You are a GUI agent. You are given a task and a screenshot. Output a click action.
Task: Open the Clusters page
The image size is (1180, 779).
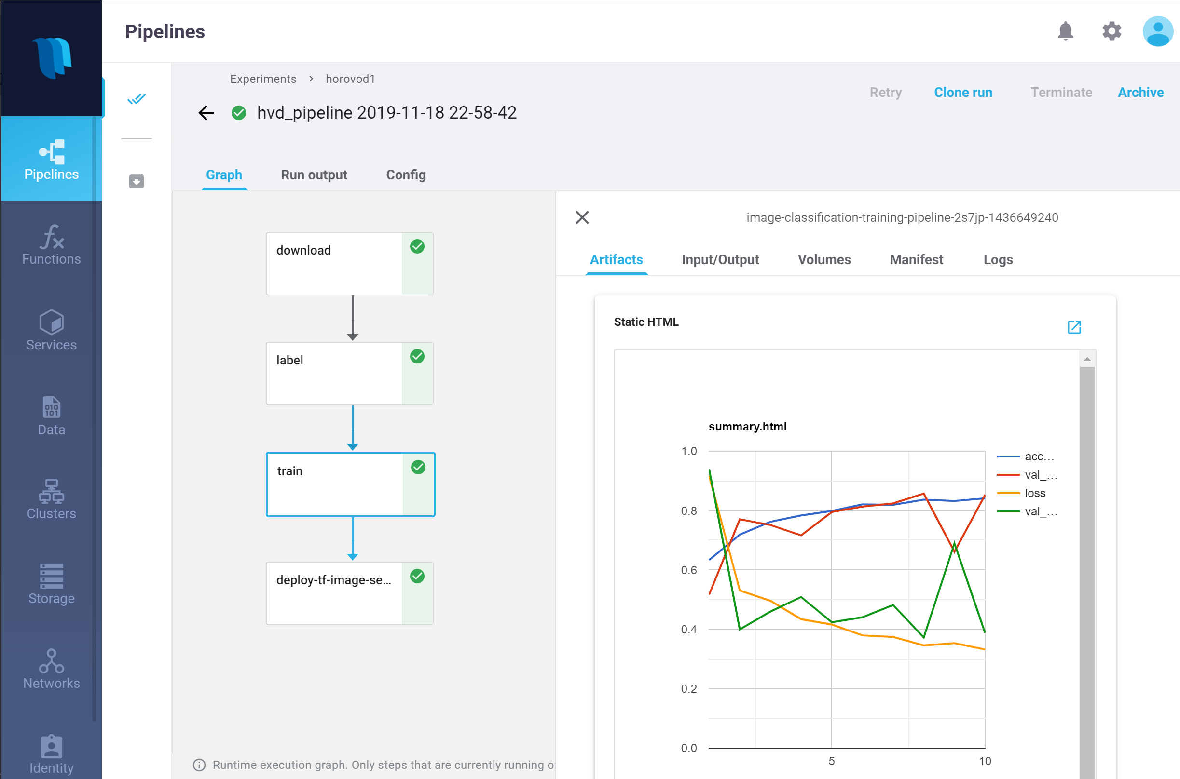[51, 499]
